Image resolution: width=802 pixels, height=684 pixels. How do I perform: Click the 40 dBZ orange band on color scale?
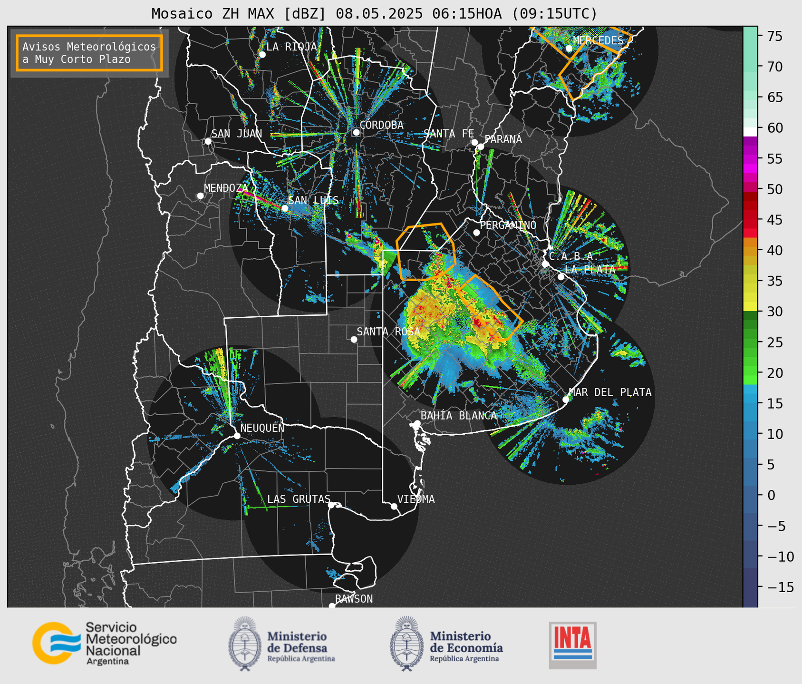[x=750, y=250]
